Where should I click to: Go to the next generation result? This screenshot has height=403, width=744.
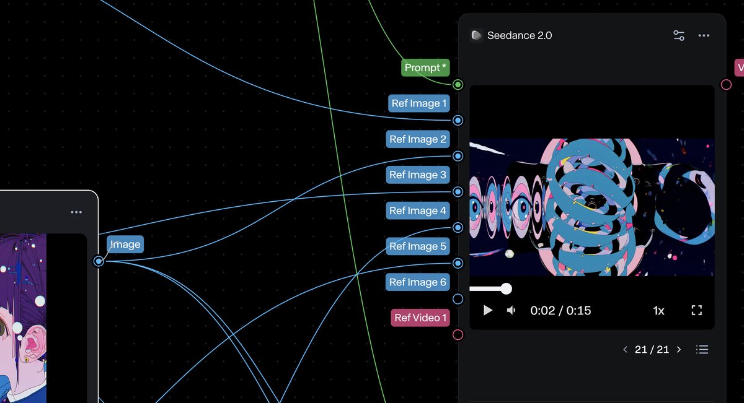(x=679, y=350)
